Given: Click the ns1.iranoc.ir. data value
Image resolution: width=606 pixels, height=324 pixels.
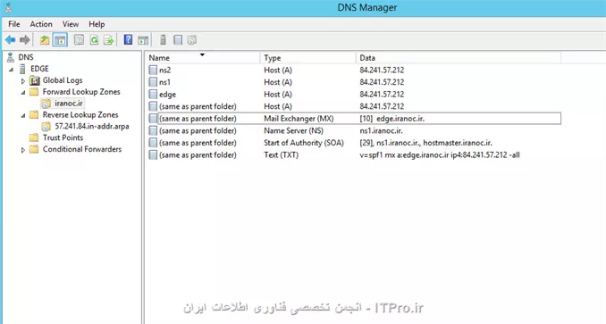Looking at the screenshot, I should (381, 130).
